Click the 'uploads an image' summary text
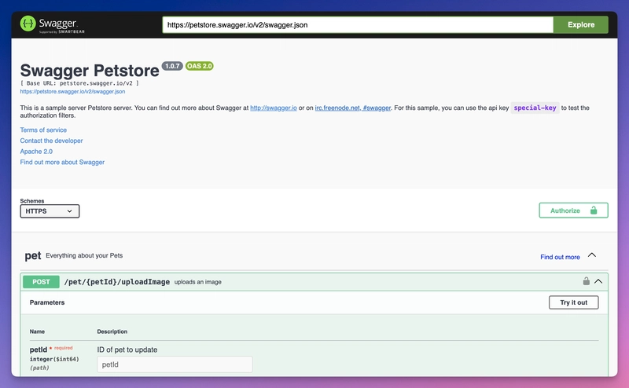Screen dimensions: 629x388 pos(198,282)
